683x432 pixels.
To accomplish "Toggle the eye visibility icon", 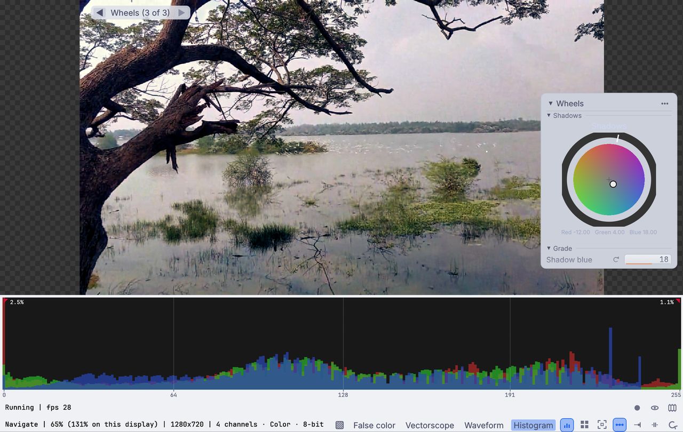I will 655,408.
